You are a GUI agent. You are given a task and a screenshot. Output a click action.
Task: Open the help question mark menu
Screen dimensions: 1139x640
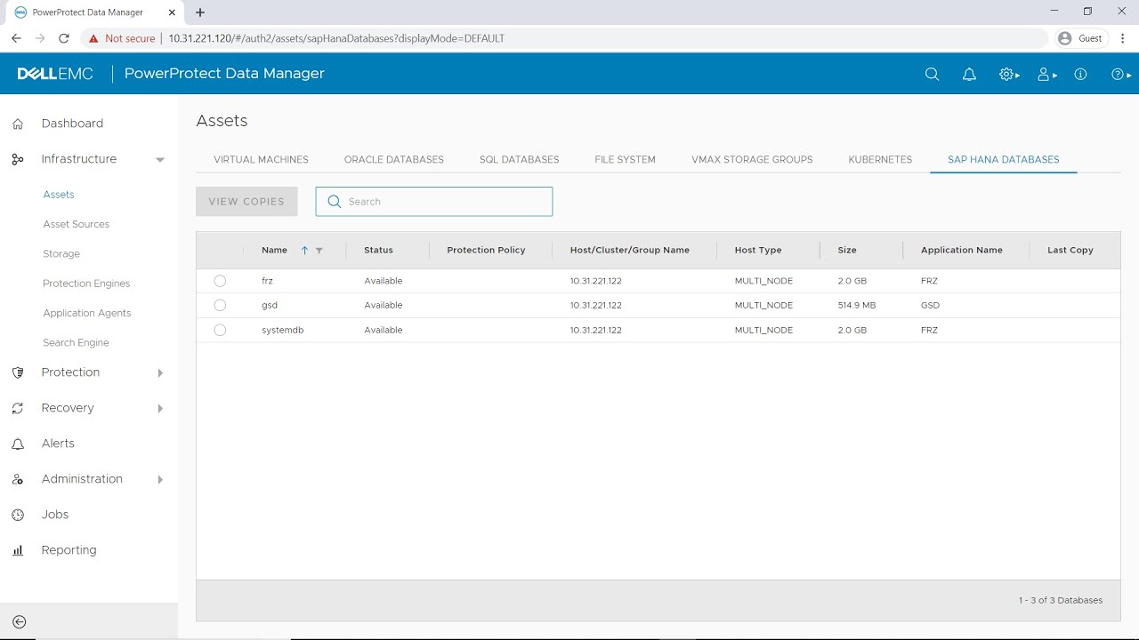pyautogui.click(x=1121, y=75)
